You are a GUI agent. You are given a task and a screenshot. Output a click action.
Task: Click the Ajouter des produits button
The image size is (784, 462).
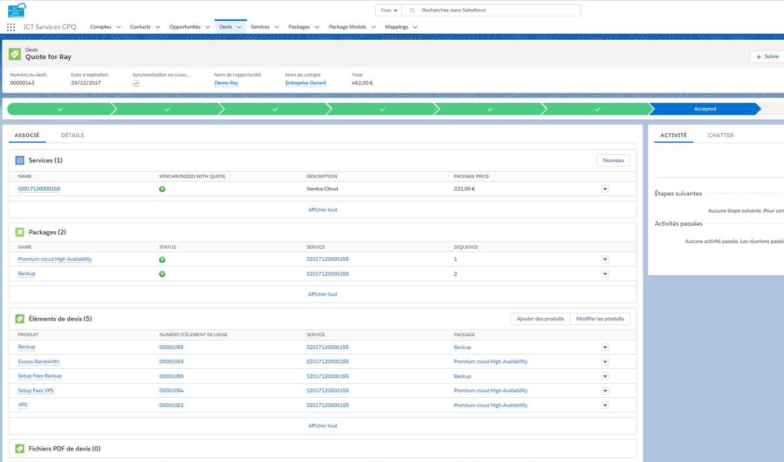pyautogui.click(x=540, y=319)
